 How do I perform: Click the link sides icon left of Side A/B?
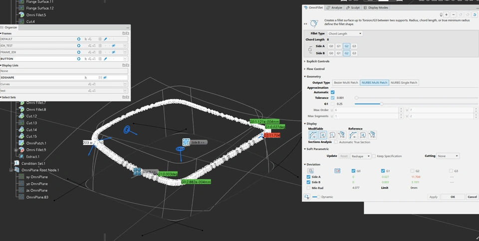click(310, 50)
